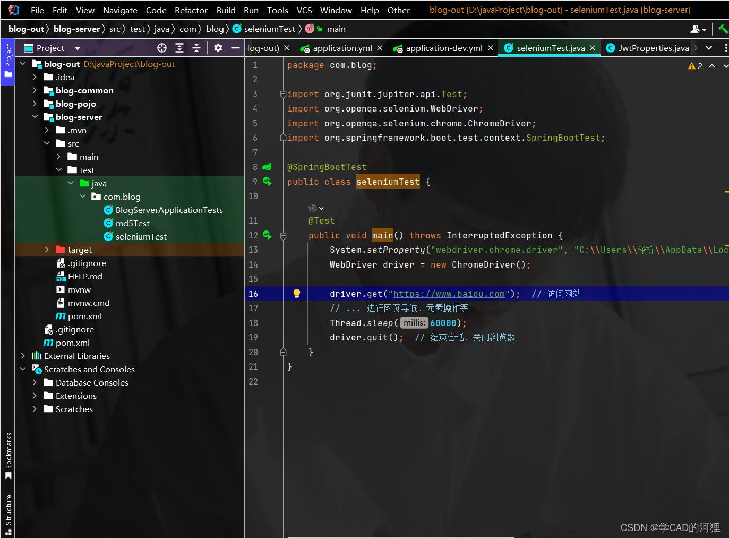
Task: Hide the Project tool window with minus icon
Action: click(x=236, y=48)
